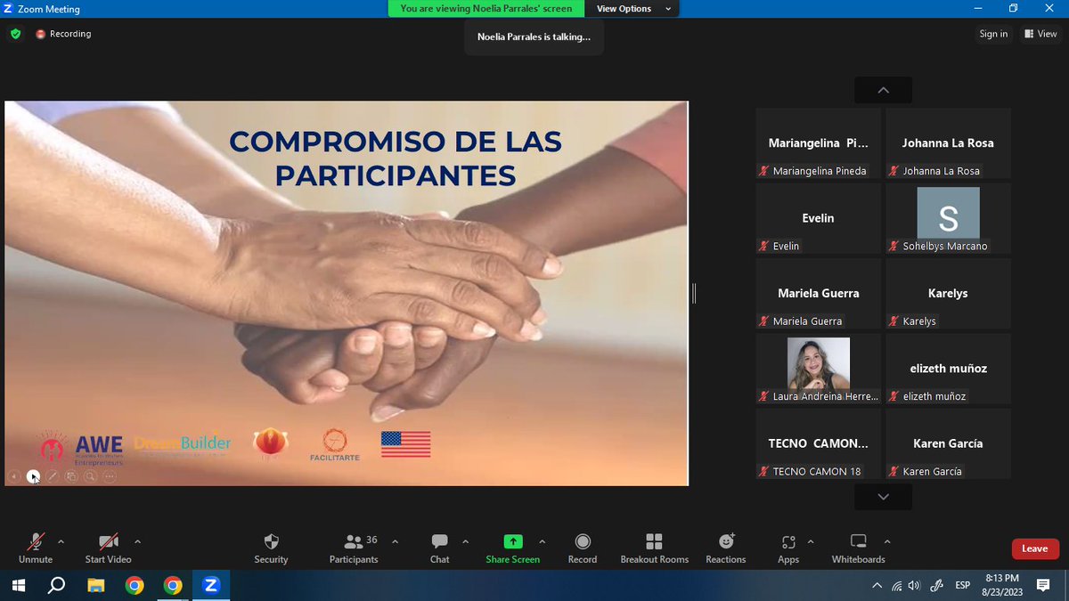The width and height of the screenshot is (1069, 601).
Task: Open the first Chrome taskbar icon
Action: click(x=135, y=586)
